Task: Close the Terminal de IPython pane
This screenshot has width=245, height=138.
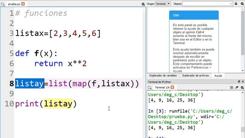Action: (243, 82)
